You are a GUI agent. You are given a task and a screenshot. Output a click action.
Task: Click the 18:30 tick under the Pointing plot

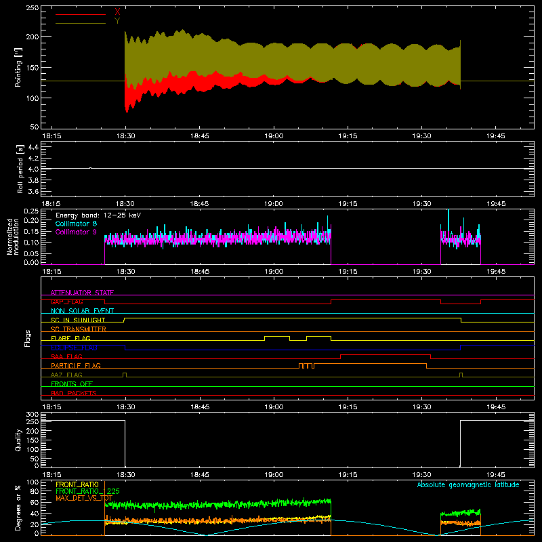click(x=125, y=136)
